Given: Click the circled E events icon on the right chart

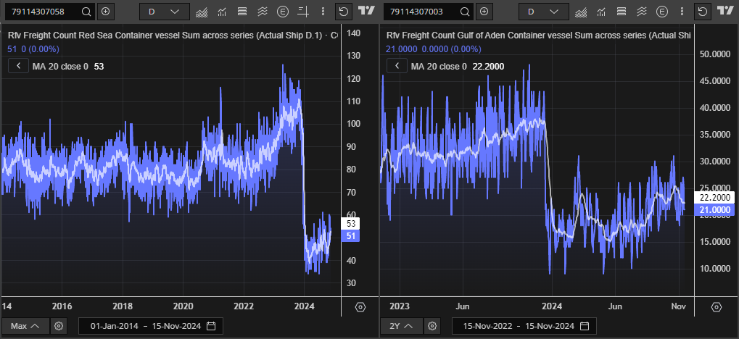Looking at the screenshot, I should (661, 12).
